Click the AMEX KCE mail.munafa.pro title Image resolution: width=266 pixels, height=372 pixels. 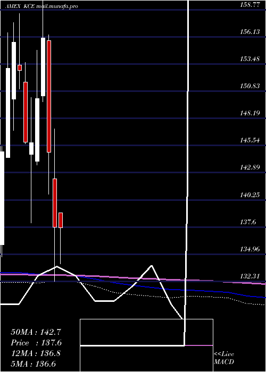[x=41, y=6]
